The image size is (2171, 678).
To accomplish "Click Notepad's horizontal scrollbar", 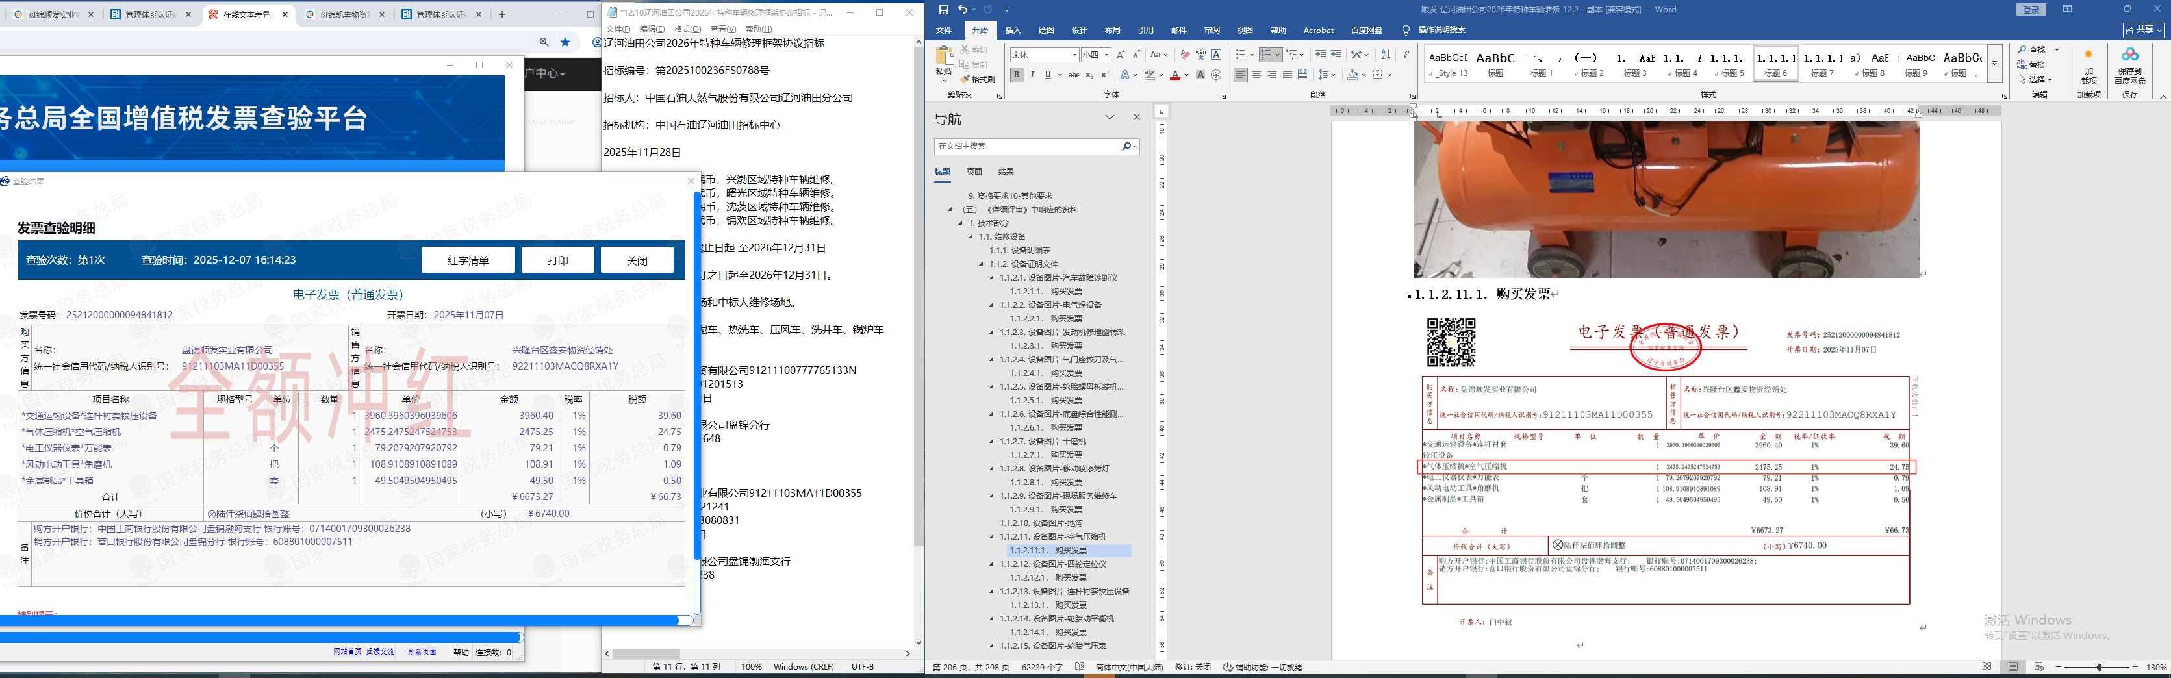I will pyautogui.click(x=757, y=653).
